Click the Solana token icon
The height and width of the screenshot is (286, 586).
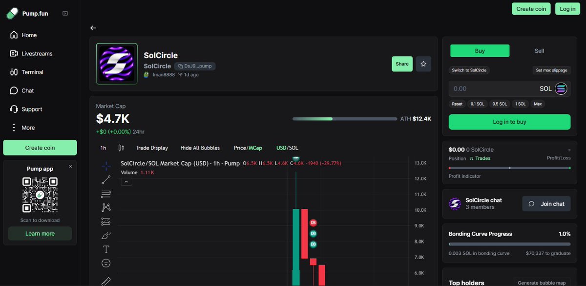pyautogui.click(x=561, y=88)
